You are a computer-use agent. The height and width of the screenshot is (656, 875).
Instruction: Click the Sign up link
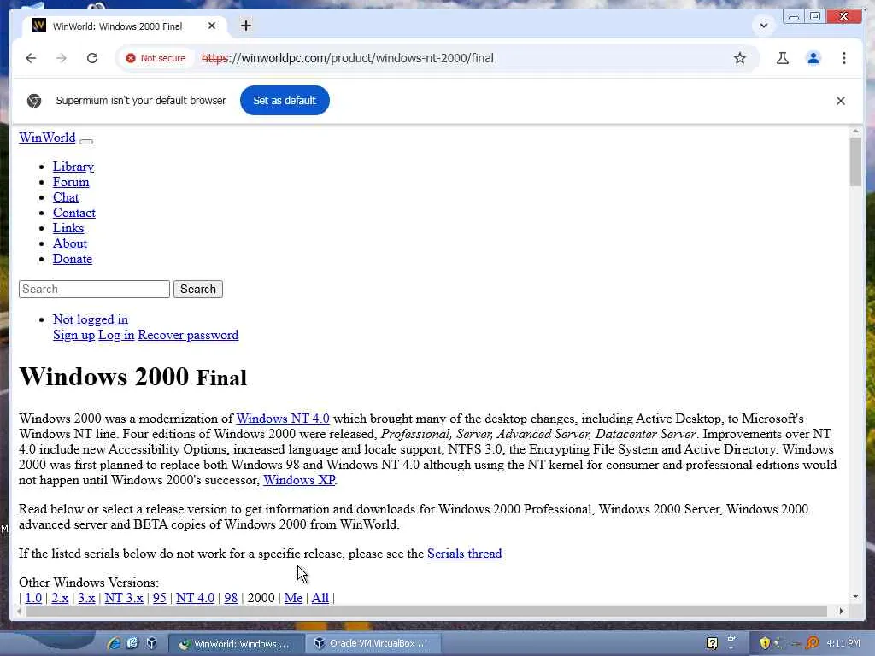click(x=73, y=335)
